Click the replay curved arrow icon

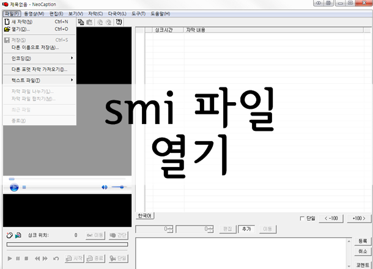coord(56,258)
